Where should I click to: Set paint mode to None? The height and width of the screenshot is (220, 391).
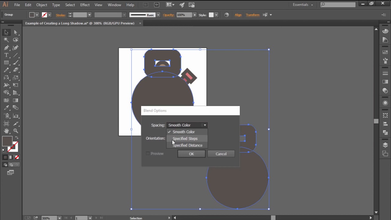point(17,157)
